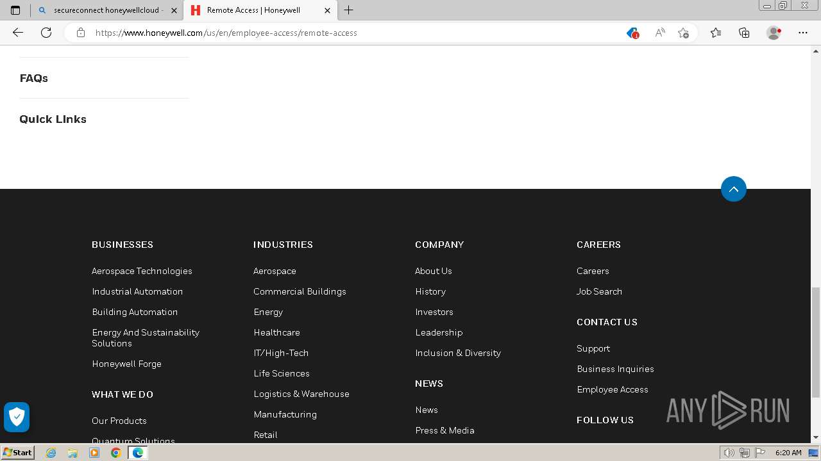The height and width of the screenshot is (461, 821).
Task: Open Support contact link
Action: click(x=593, y=348)
